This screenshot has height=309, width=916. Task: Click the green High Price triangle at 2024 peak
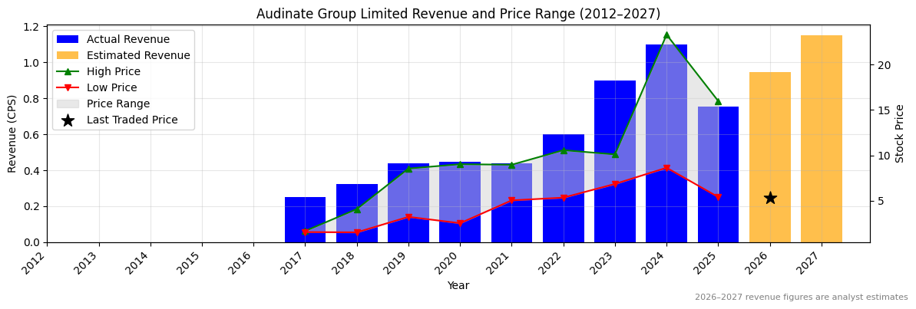pyautogui.click(x=666, y=35)
